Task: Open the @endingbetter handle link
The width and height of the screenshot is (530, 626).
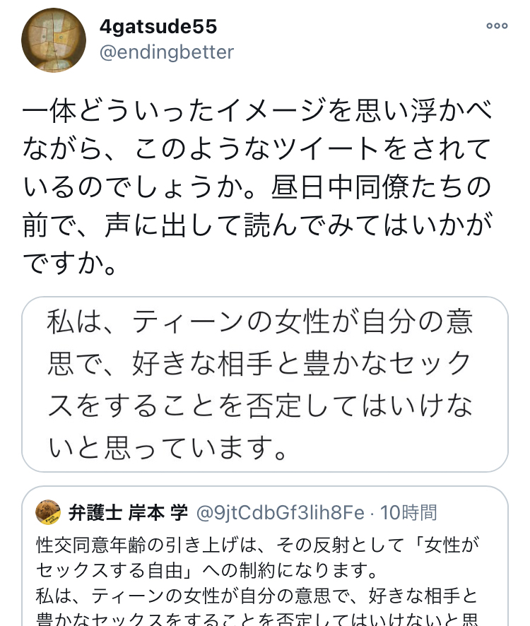Action: coord(167,52)
